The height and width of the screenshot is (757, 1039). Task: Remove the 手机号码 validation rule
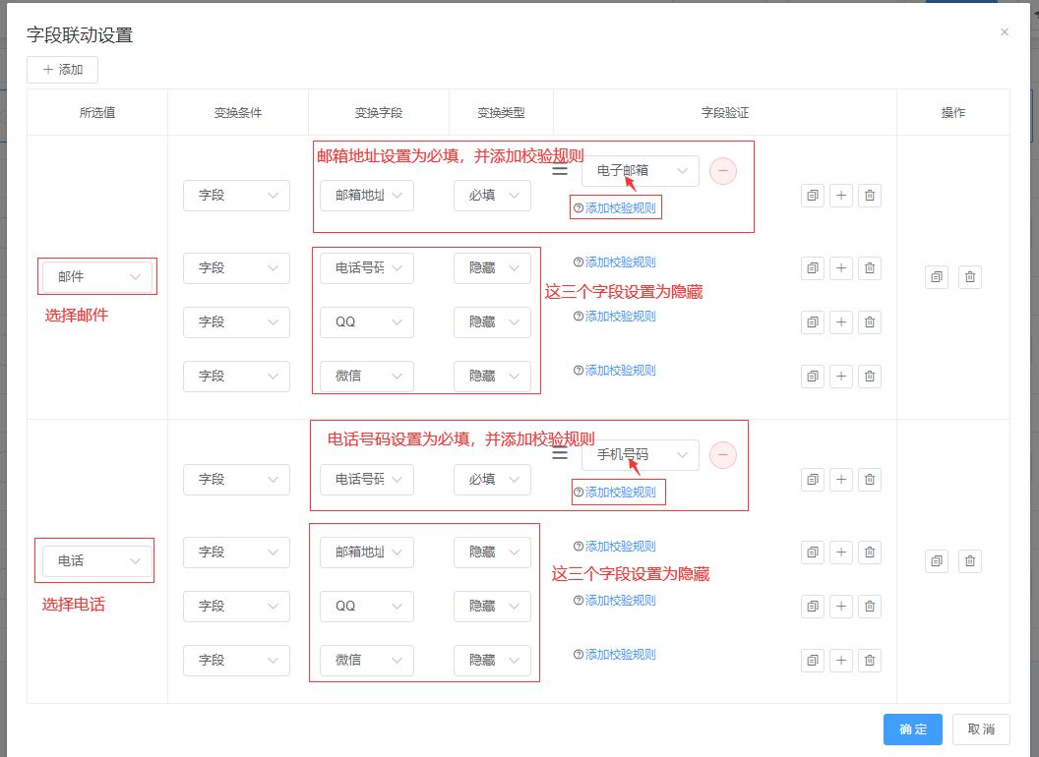(x=723, y=455)
